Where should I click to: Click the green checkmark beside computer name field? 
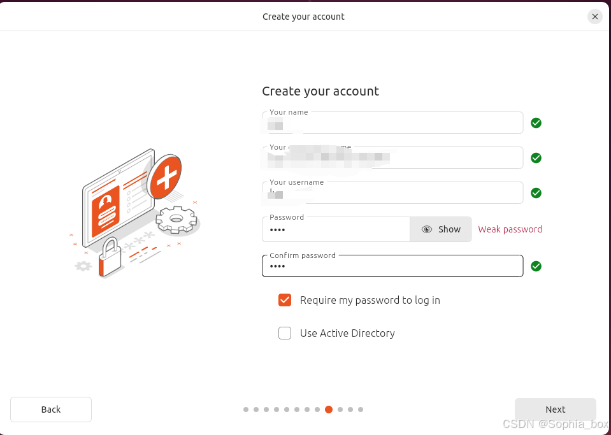[536, 158]
